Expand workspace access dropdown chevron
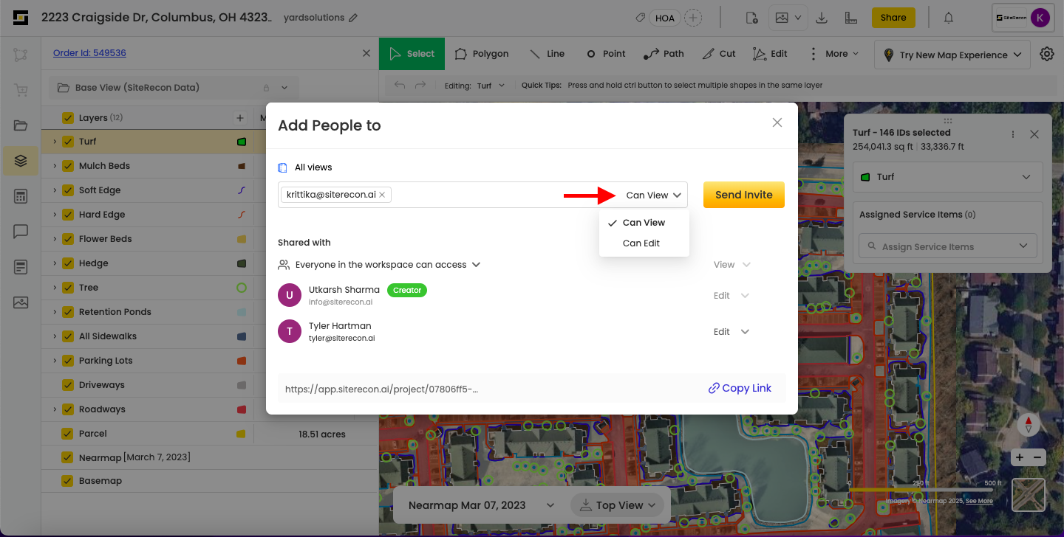The height and width of the screenshot is (537, 1064). pyautogui.click(x=477, y=264)
